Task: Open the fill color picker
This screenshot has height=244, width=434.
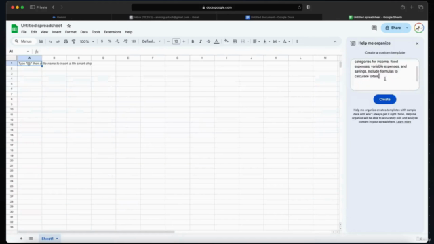Action: (226, 41)
